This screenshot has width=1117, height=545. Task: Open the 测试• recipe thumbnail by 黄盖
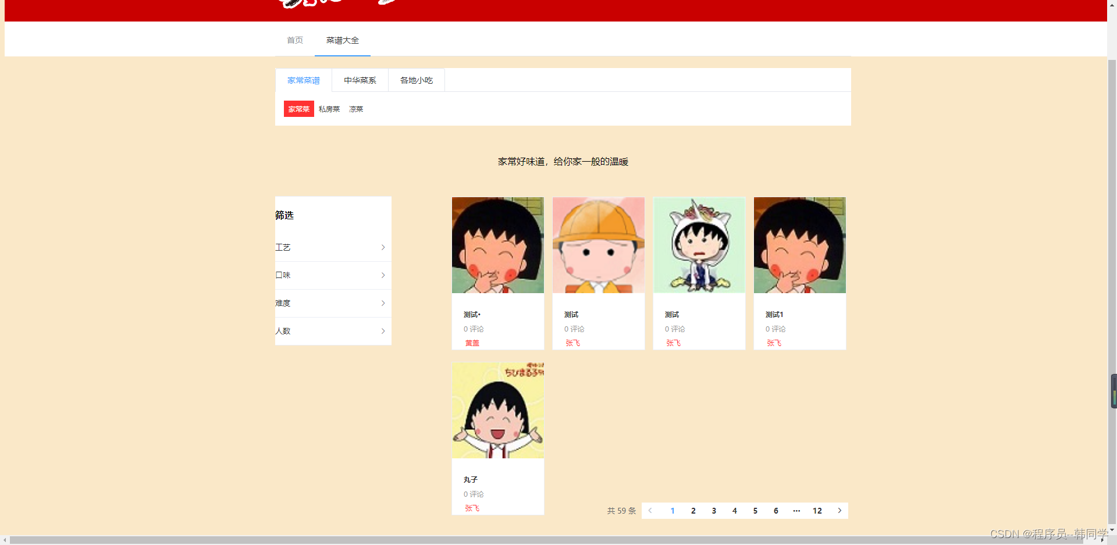(x=498, y=245)
